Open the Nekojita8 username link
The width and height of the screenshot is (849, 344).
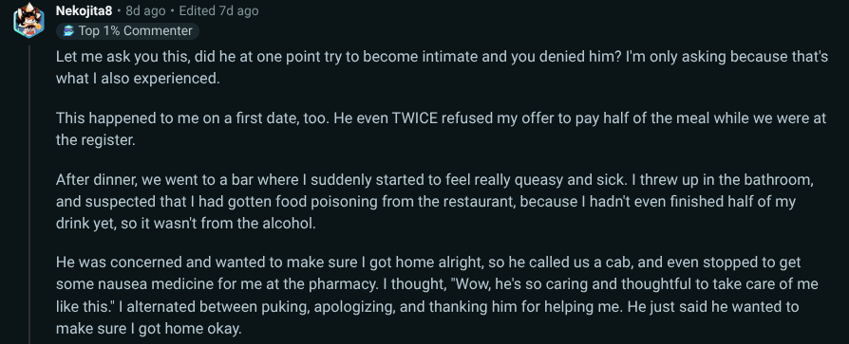tap(84, 10)
